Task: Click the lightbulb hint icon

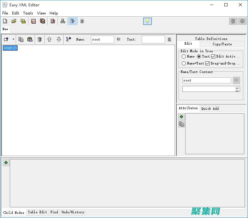Action: coord(147,21)
